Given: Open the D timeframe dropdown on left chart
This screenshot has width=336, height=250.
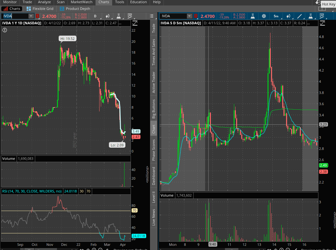Looking at the screenshot, I should [x=95, y=16].
